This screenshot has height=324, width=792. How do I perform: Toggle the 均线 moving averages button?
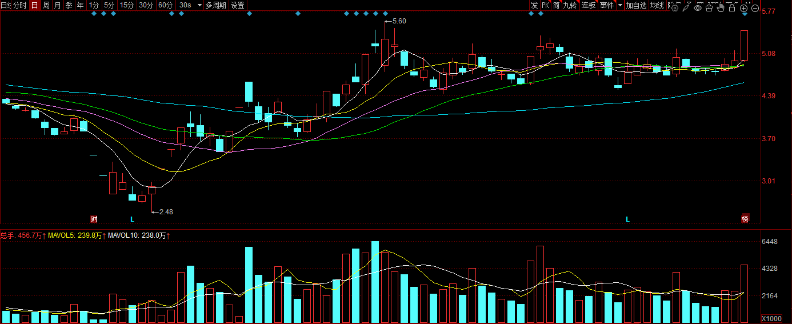(657, 5)
